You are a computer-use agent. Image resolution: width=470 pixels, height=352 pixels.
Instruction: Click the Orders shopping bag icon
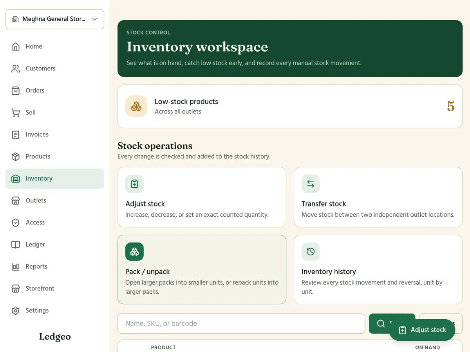16,90
